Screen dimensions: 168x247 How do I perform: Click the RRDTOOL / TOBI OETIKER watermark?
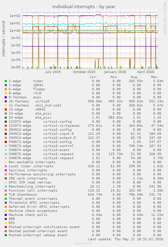tap(165, 18)
